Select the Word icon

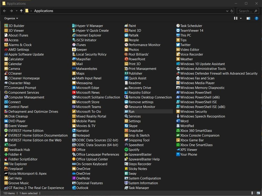click(178, 121)
